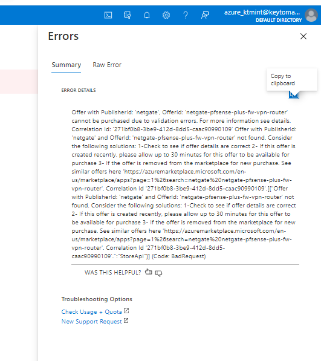
Task: Click the Errors panel title
Action: point(63,36)
